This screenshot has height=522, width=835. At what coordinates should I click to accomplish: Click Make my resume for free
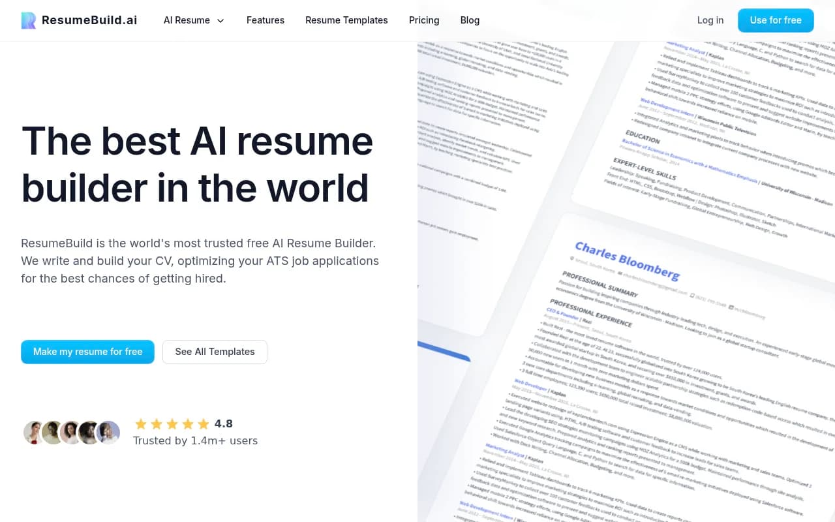[x=87, y=352]
